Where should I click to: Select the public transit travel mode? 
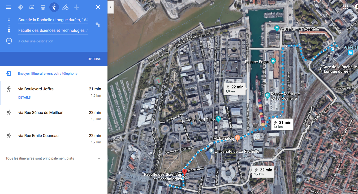(x=43, y=7)
